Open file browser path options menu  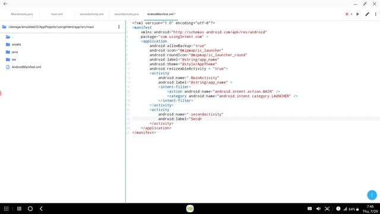(x=119, y=27)
